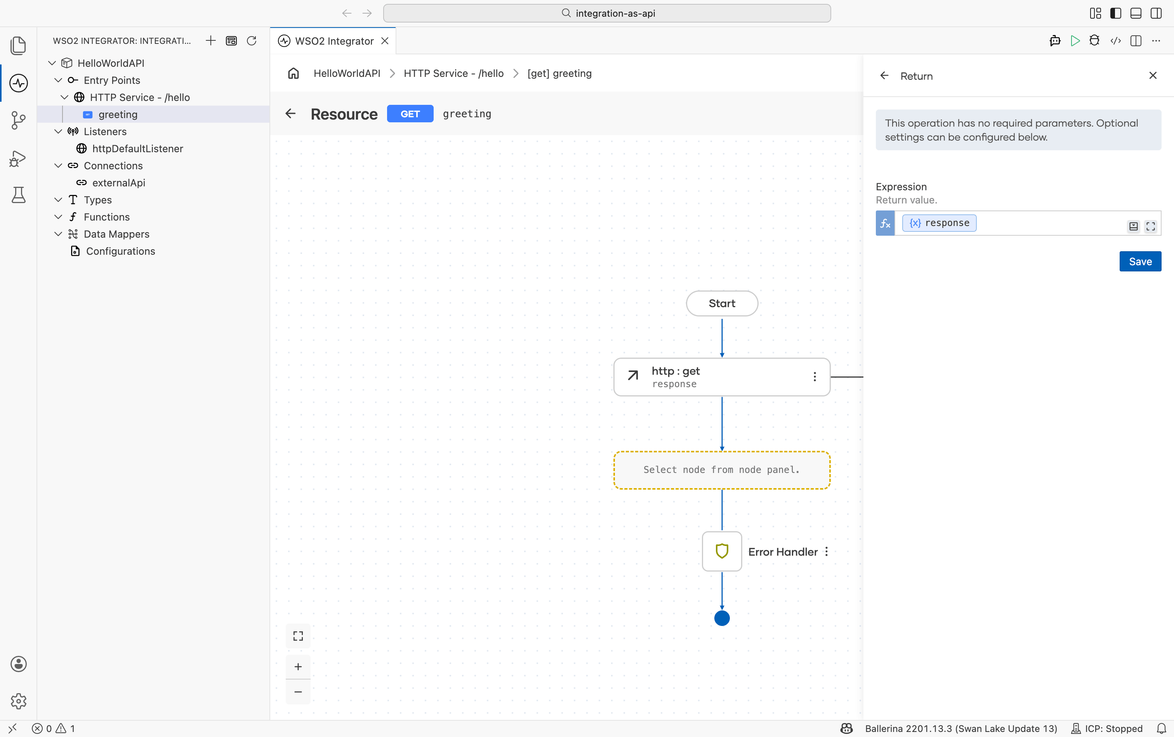Screen dimensions: 1174x737
Task: Click [get] greeting breadcrumb
Action: pos(559,73)
